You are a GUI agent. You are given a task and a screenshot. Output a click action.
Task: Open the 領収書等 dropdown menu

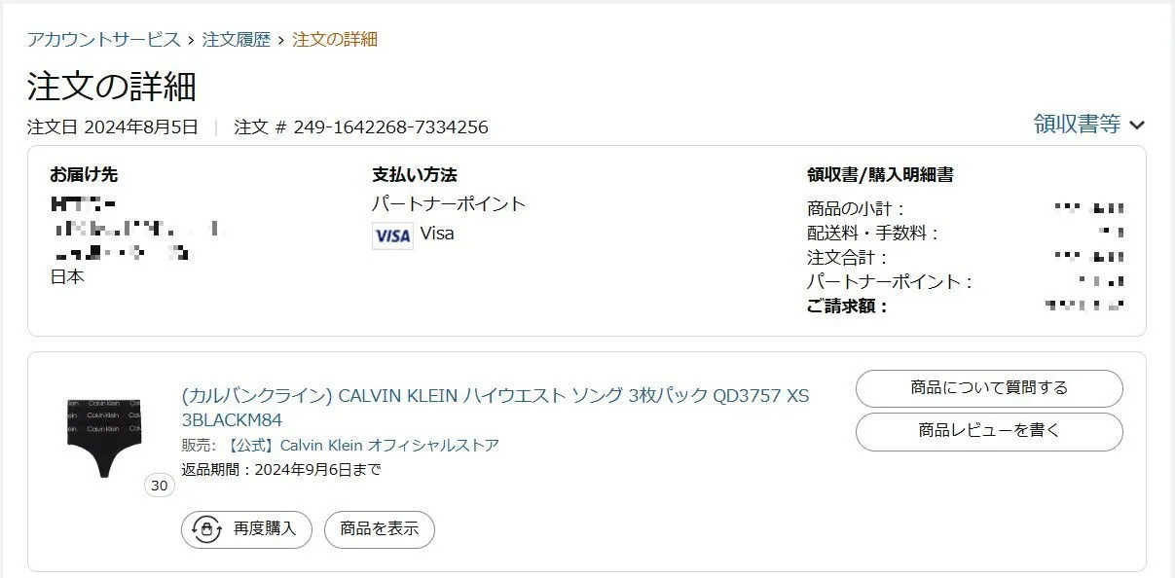point(1078,125)
